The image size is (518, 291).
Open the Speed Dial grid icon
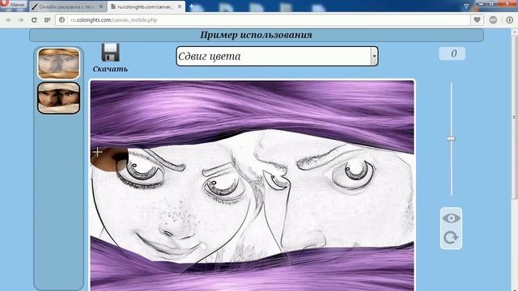click(47, 20)
